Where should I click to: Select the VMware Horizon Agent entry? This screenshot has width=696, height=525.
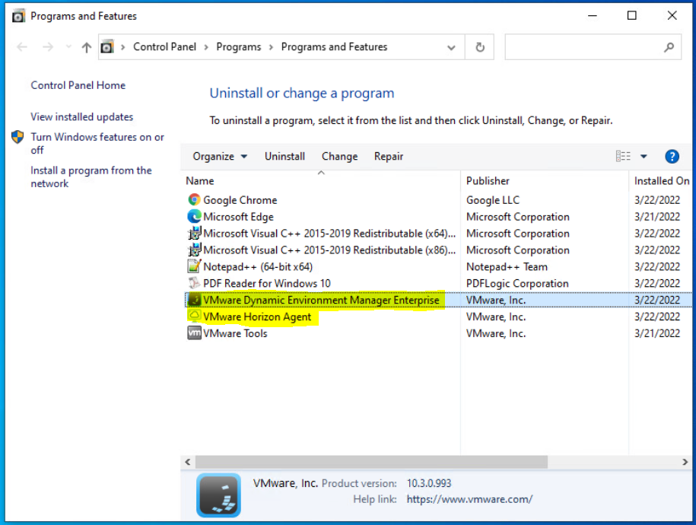click(257, 317)
